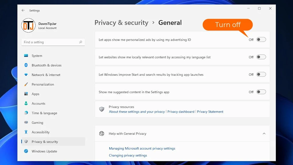Screen dimensions: 293x165
Task: Click Privacy & security in the breadcrumb
Action: coord(121,23)
